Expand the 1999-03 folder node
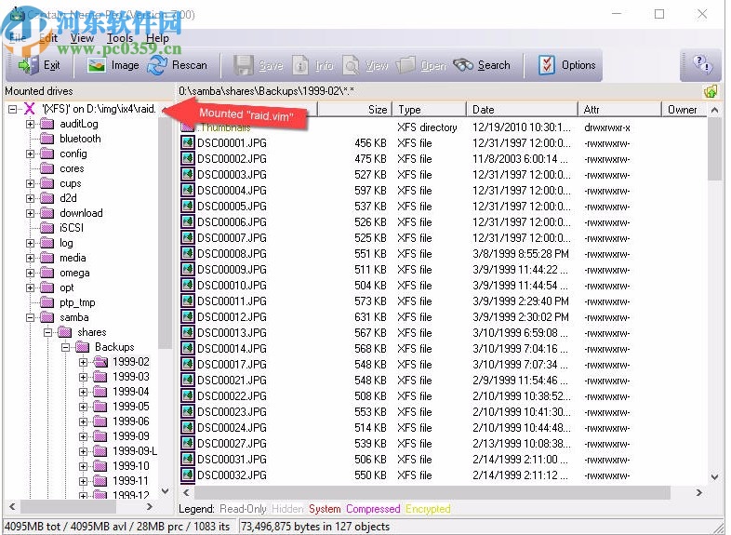The image size is (731, 535). [x=83, y=377]
